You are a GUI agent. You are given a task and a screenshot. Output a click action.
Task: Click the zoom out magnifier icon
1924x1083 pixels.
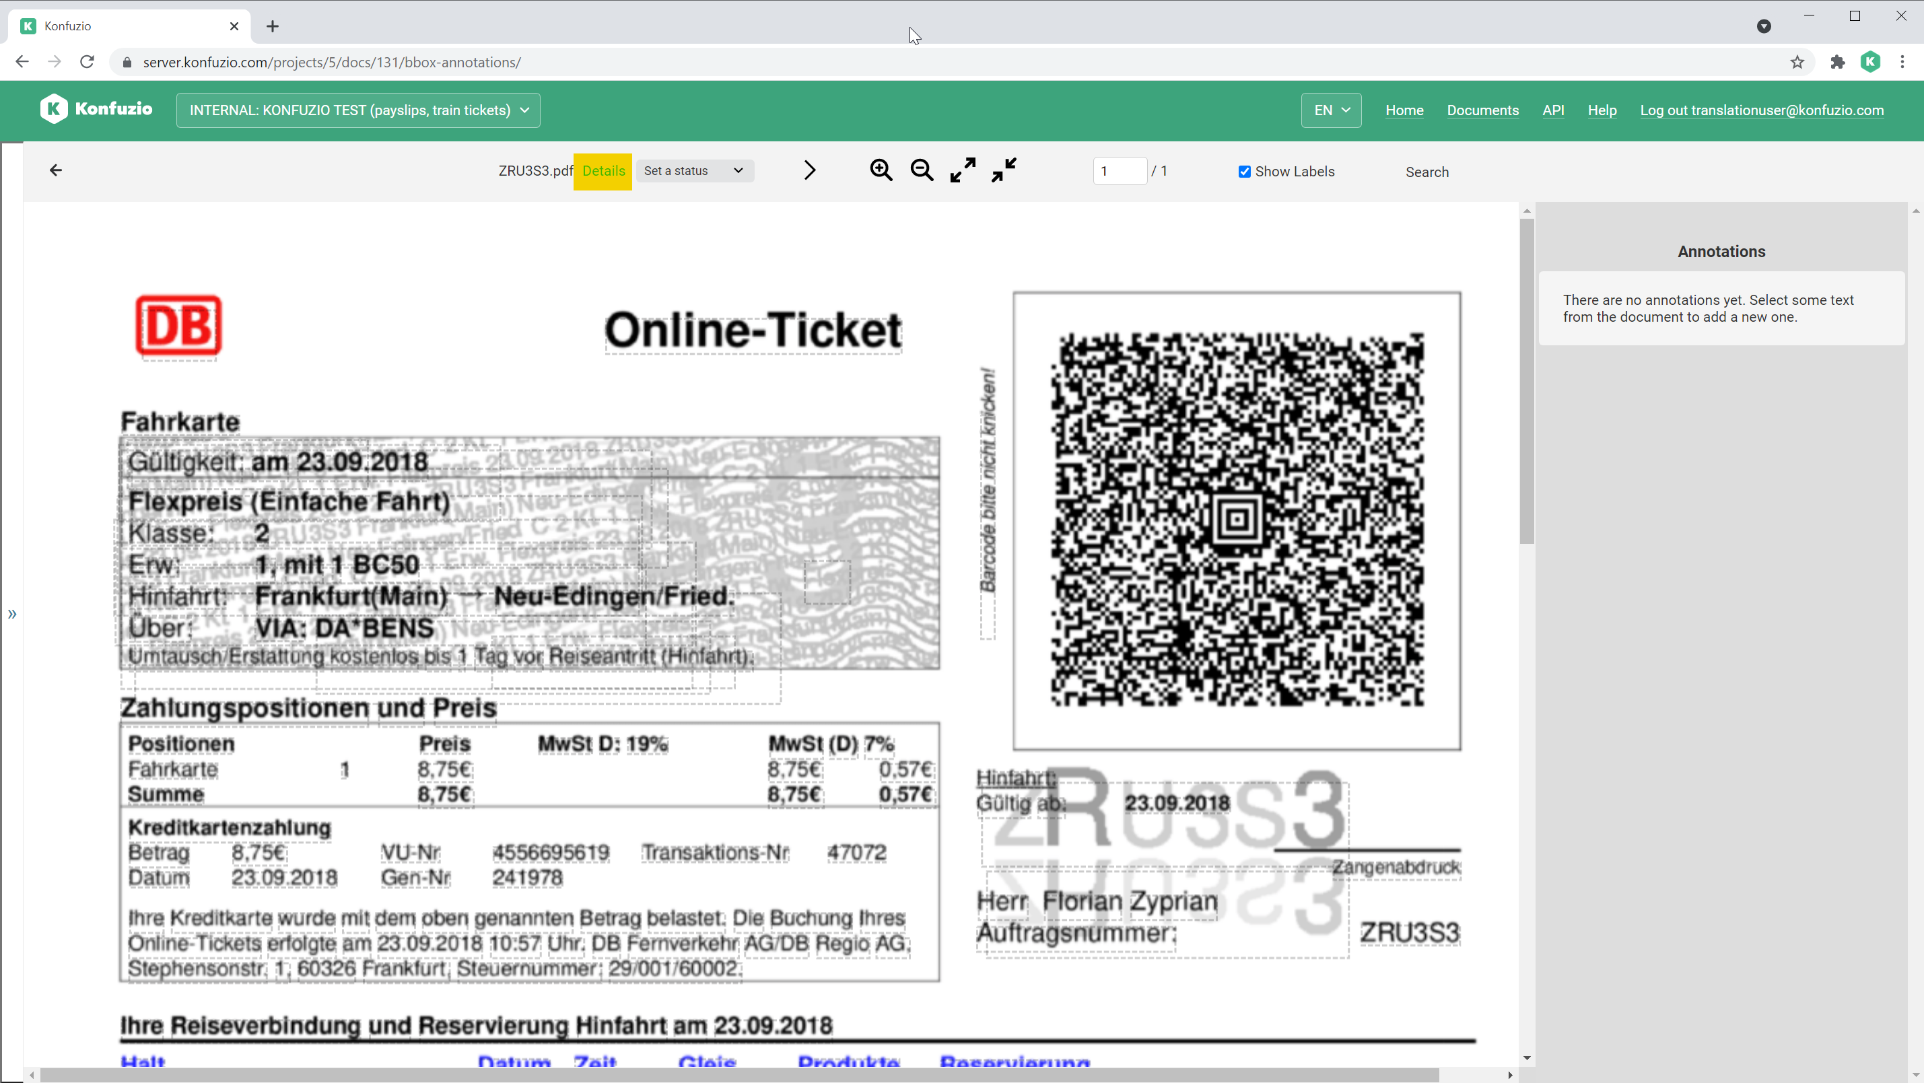click(922, 170)
